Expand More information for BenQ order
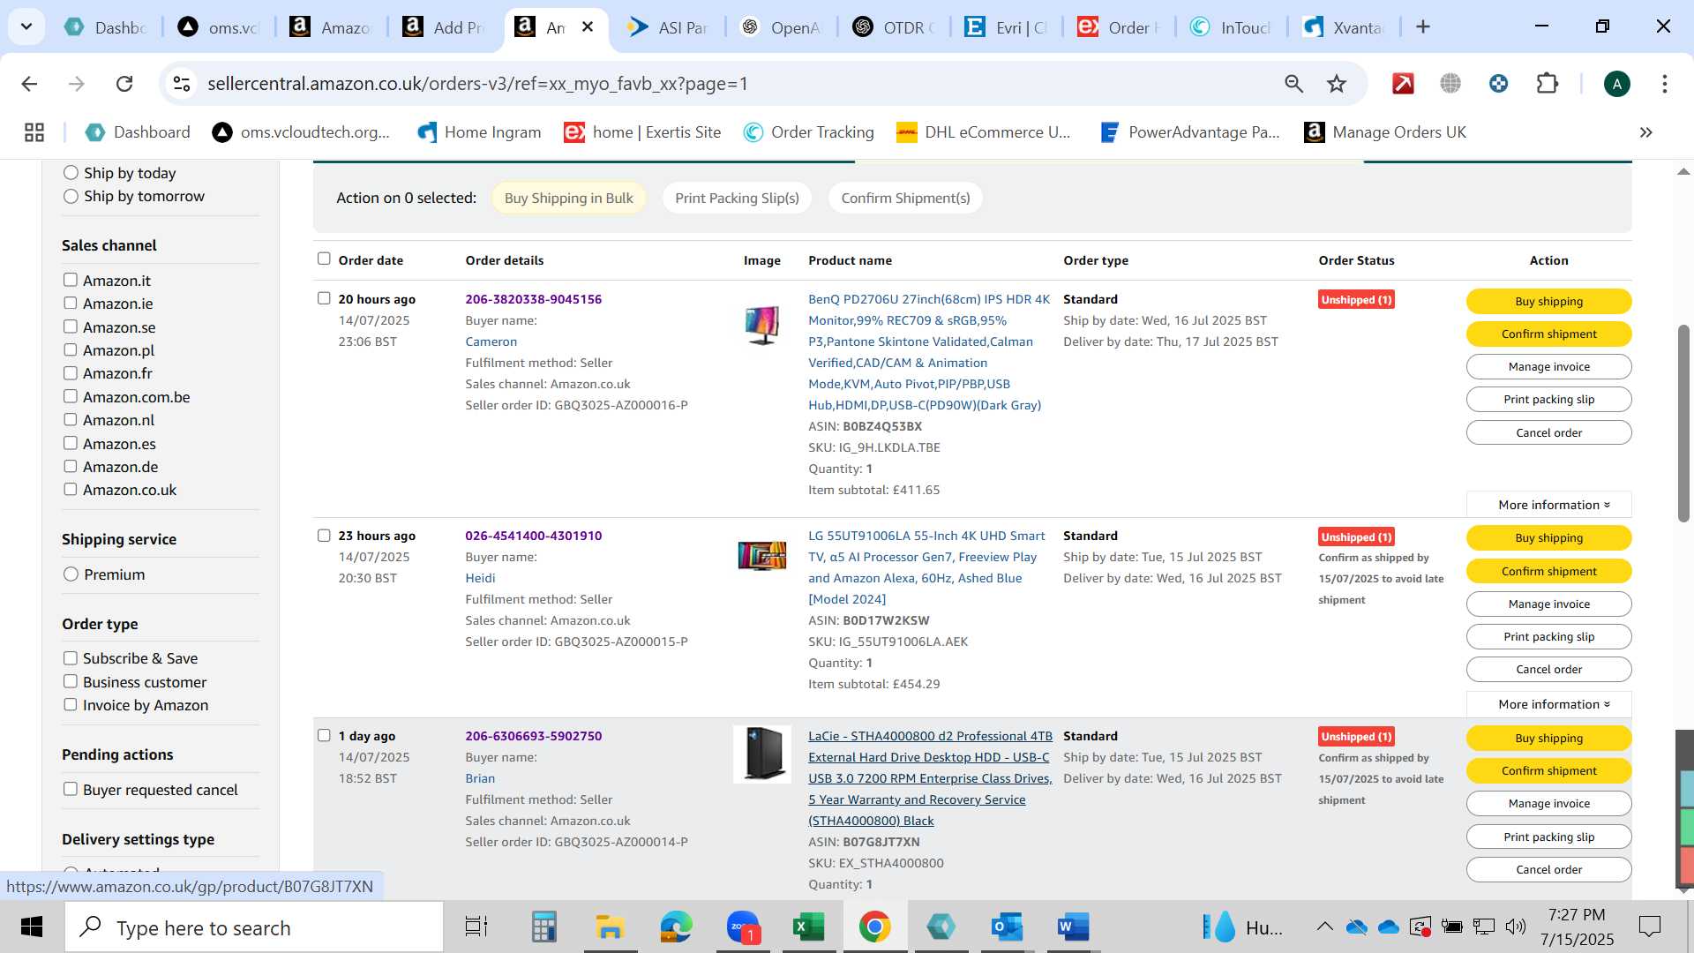1694x953 pixels. point(1548,505)
